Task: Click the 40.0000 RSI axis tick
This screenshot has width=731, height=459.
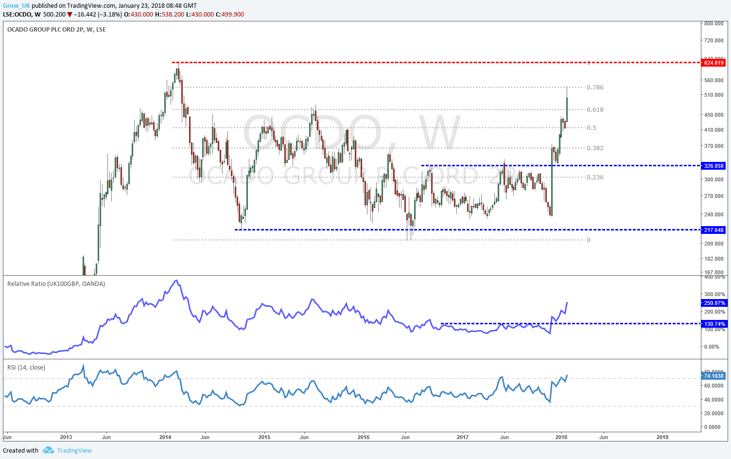Action: coord(714,400)
